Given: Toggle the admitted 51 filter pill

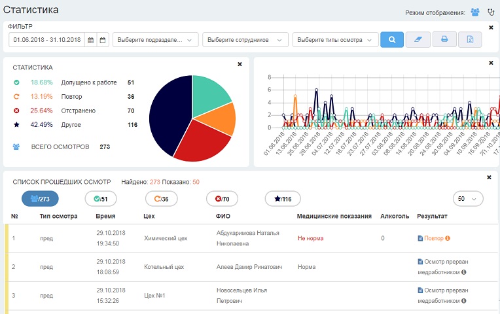Looking at the screenshot, I should coord(101,199).
